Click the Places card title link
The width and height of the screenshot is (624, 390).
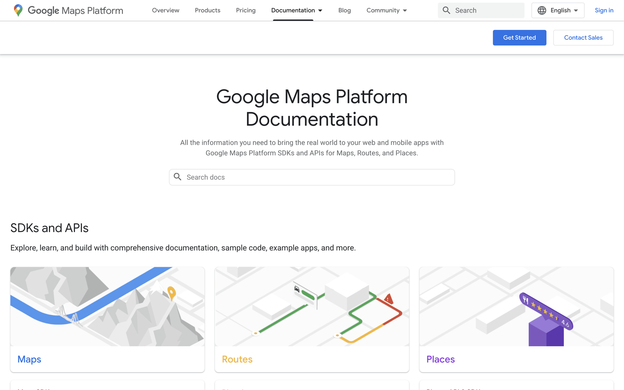tap(440, 359)
